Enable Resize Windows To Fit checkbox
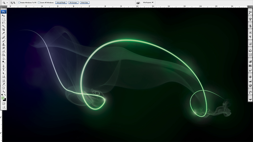The height and width of the screenshot is (142, 253). (x=19, y=3)
